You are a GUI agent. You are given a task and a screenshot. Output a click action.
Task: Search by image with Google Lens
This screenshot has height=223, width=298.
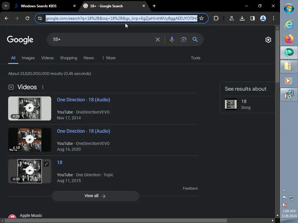point(183,39)
